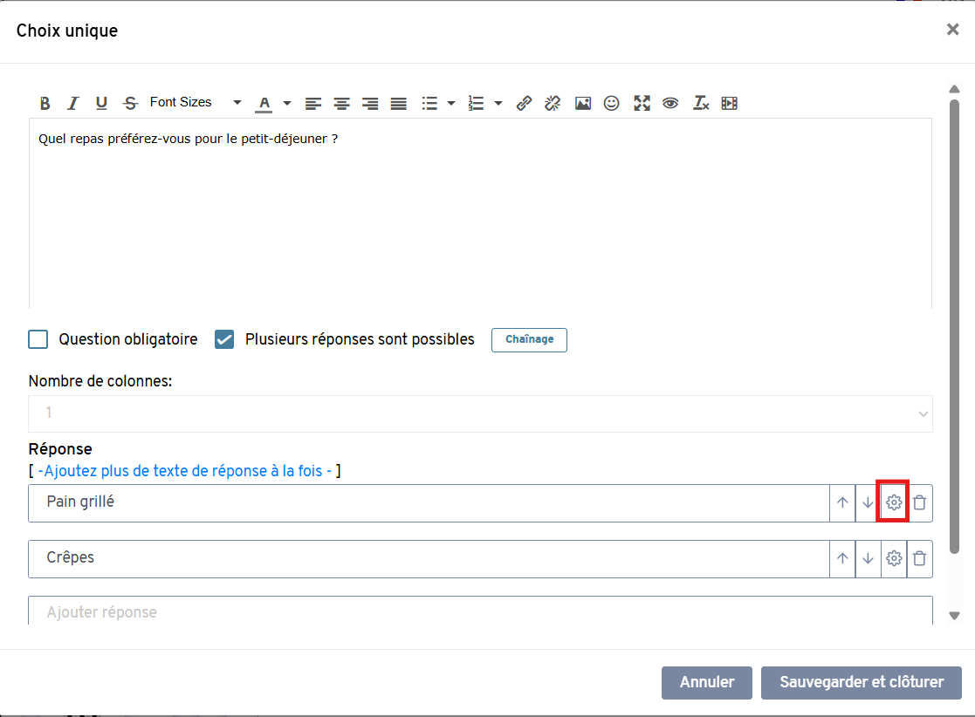Image resolution: width=975 pixels, height=717 pixels.
Task: Insert an image into the question
Action: (583, 103)
